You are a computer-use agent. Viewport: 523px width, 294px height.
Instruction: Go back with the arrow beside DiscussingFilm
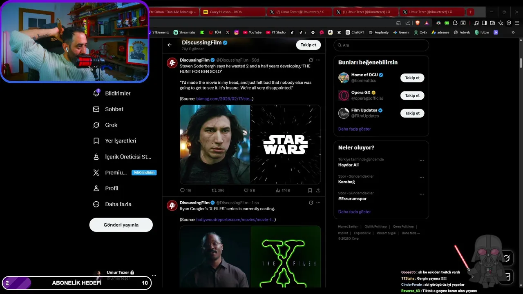pyautogui.click(x=170, y=45)
